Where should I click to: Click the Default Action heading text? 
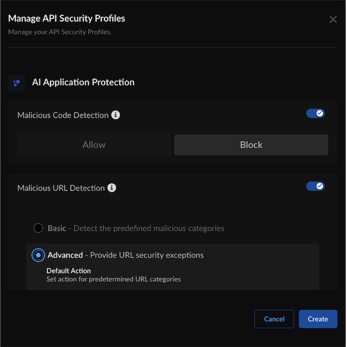pos(68,271)
